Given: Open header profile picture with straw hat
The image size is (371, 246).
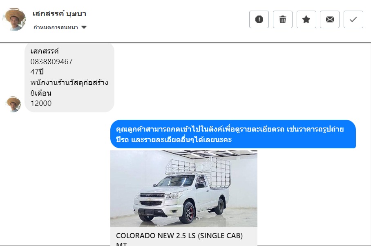Looking at the screenshot, I should (x=14, y=19).
